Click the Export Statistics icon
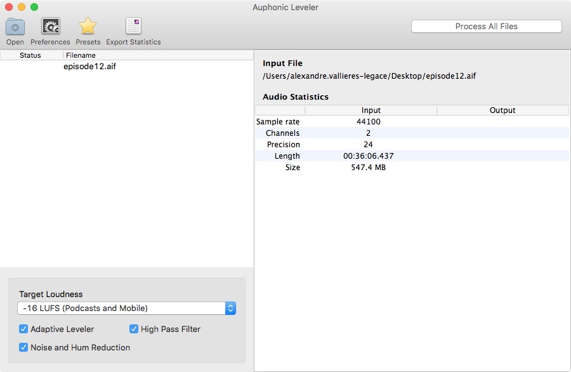Screen dimensions: 571x372 [x=133, y=26]
